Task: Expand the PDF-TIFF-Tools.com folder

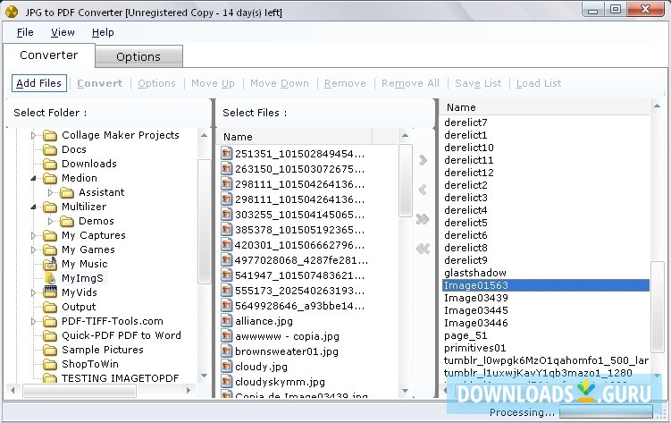Action: point(33,321)
